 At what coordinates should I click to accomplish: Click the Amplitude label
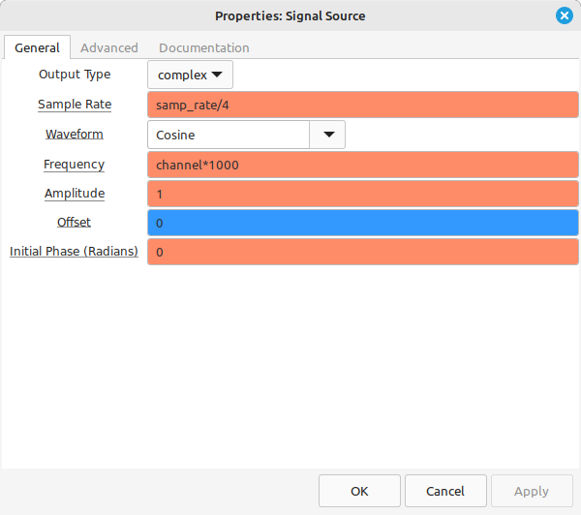click(x=75, y=193)
